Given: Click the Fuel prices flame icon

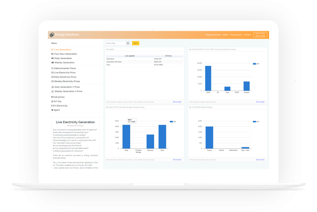Looking at the screenshot, I should click(x=52, y=97).
